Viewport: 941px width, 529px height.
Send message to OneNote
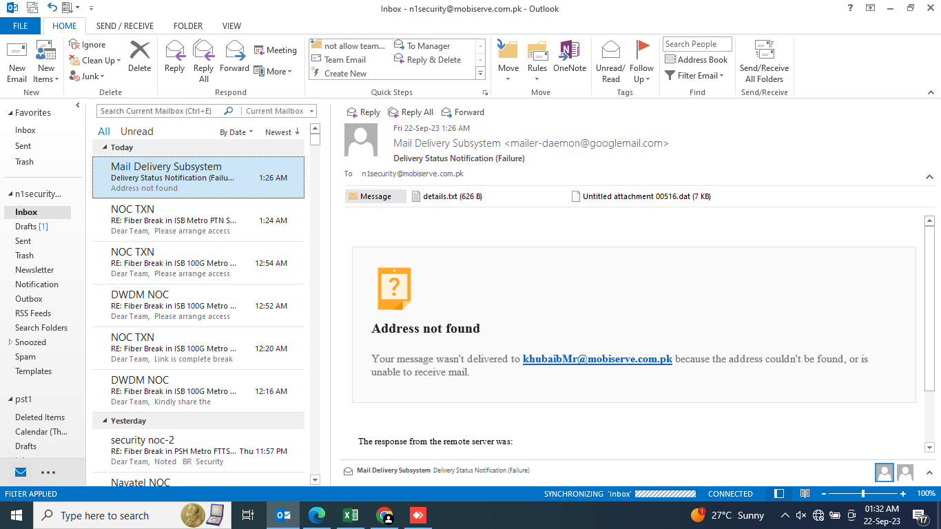pos(570,51)
